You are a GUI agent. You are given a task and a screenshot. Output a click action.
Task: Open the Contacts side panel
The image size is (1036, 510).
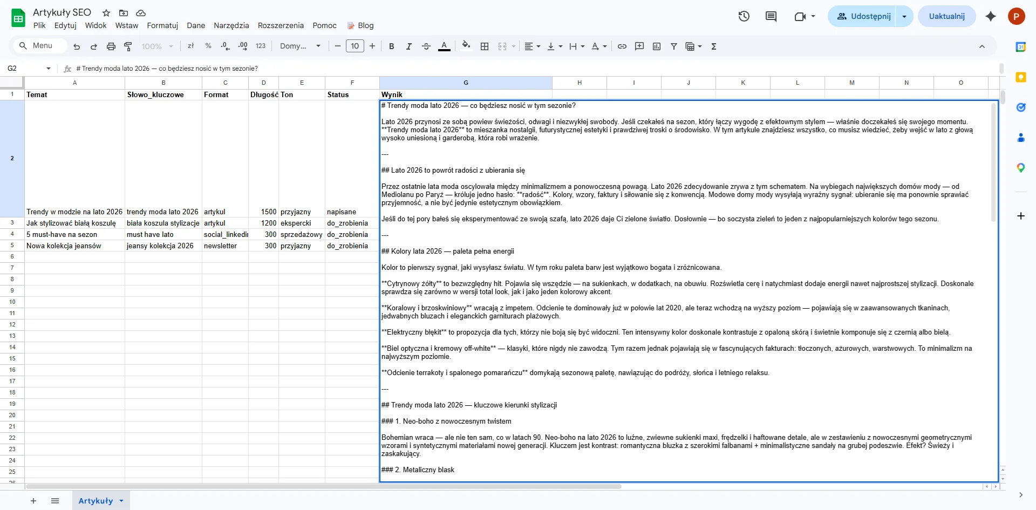[1021, 138]
